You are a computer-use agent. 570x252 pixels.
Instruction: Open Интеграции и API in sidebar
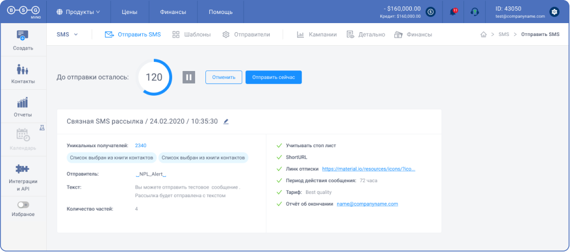click(23, 177)
